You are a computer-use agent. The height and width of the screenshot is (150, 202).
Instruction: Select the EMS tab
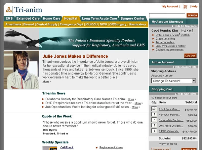pyautogui.click(x=9, y=18)
